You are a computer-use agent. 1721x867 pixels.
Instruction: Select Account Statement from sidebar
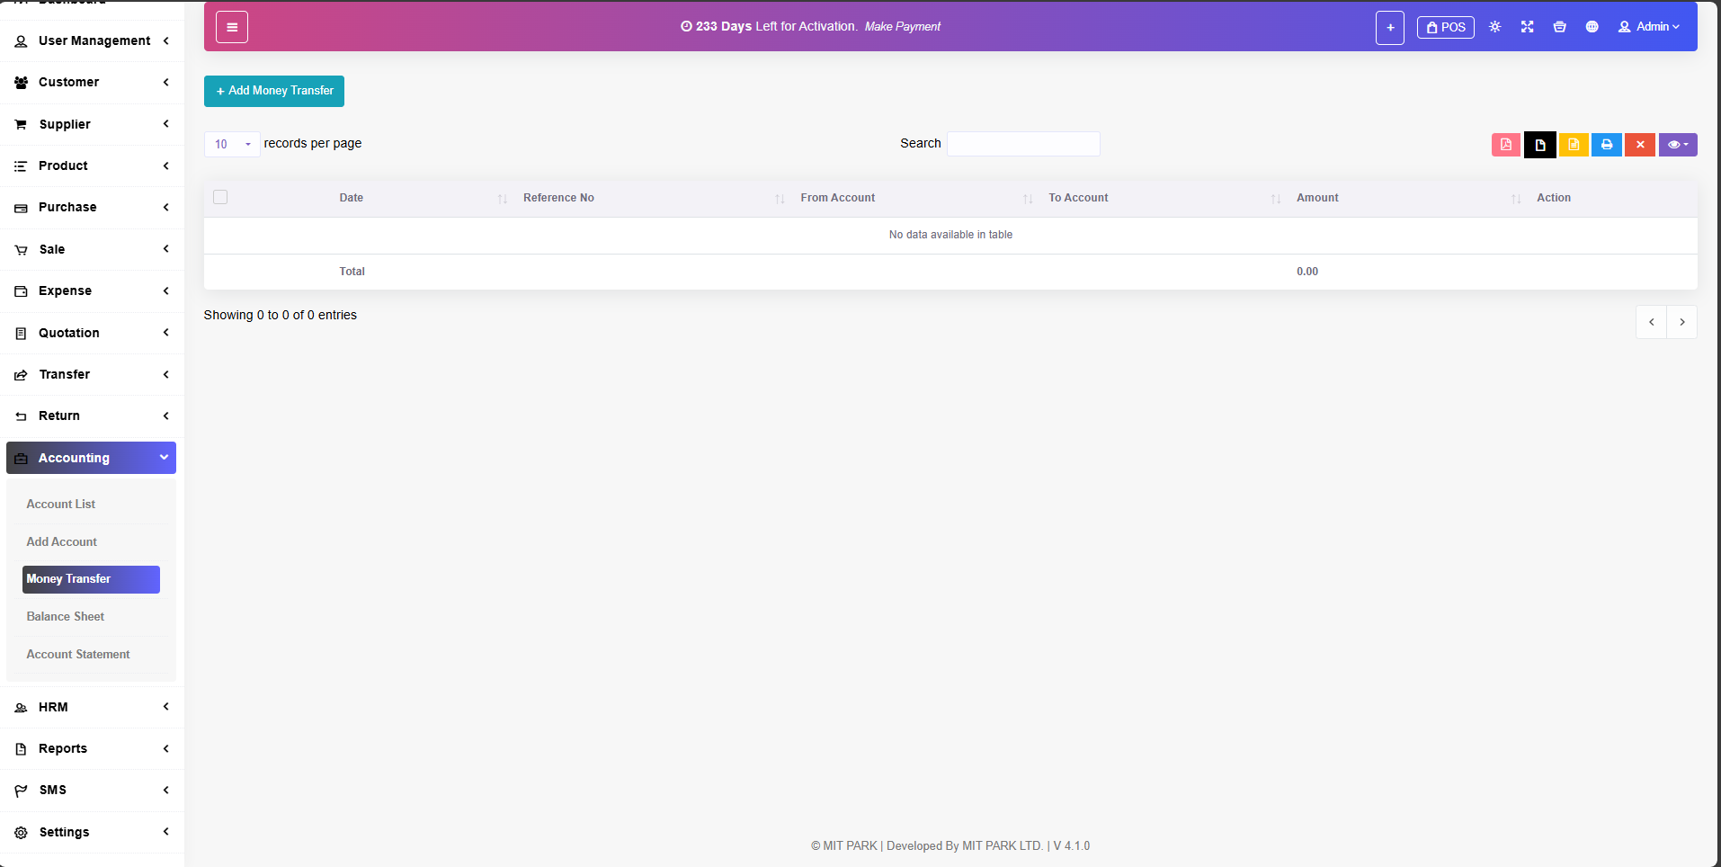78,654
